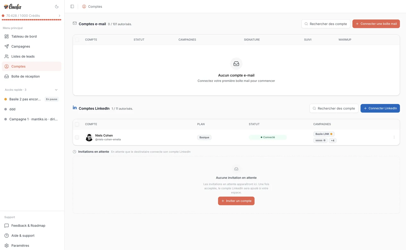This screenshot has height=250, width=406.
Task: Open the credits details chevron
Action: coord(60,16)
